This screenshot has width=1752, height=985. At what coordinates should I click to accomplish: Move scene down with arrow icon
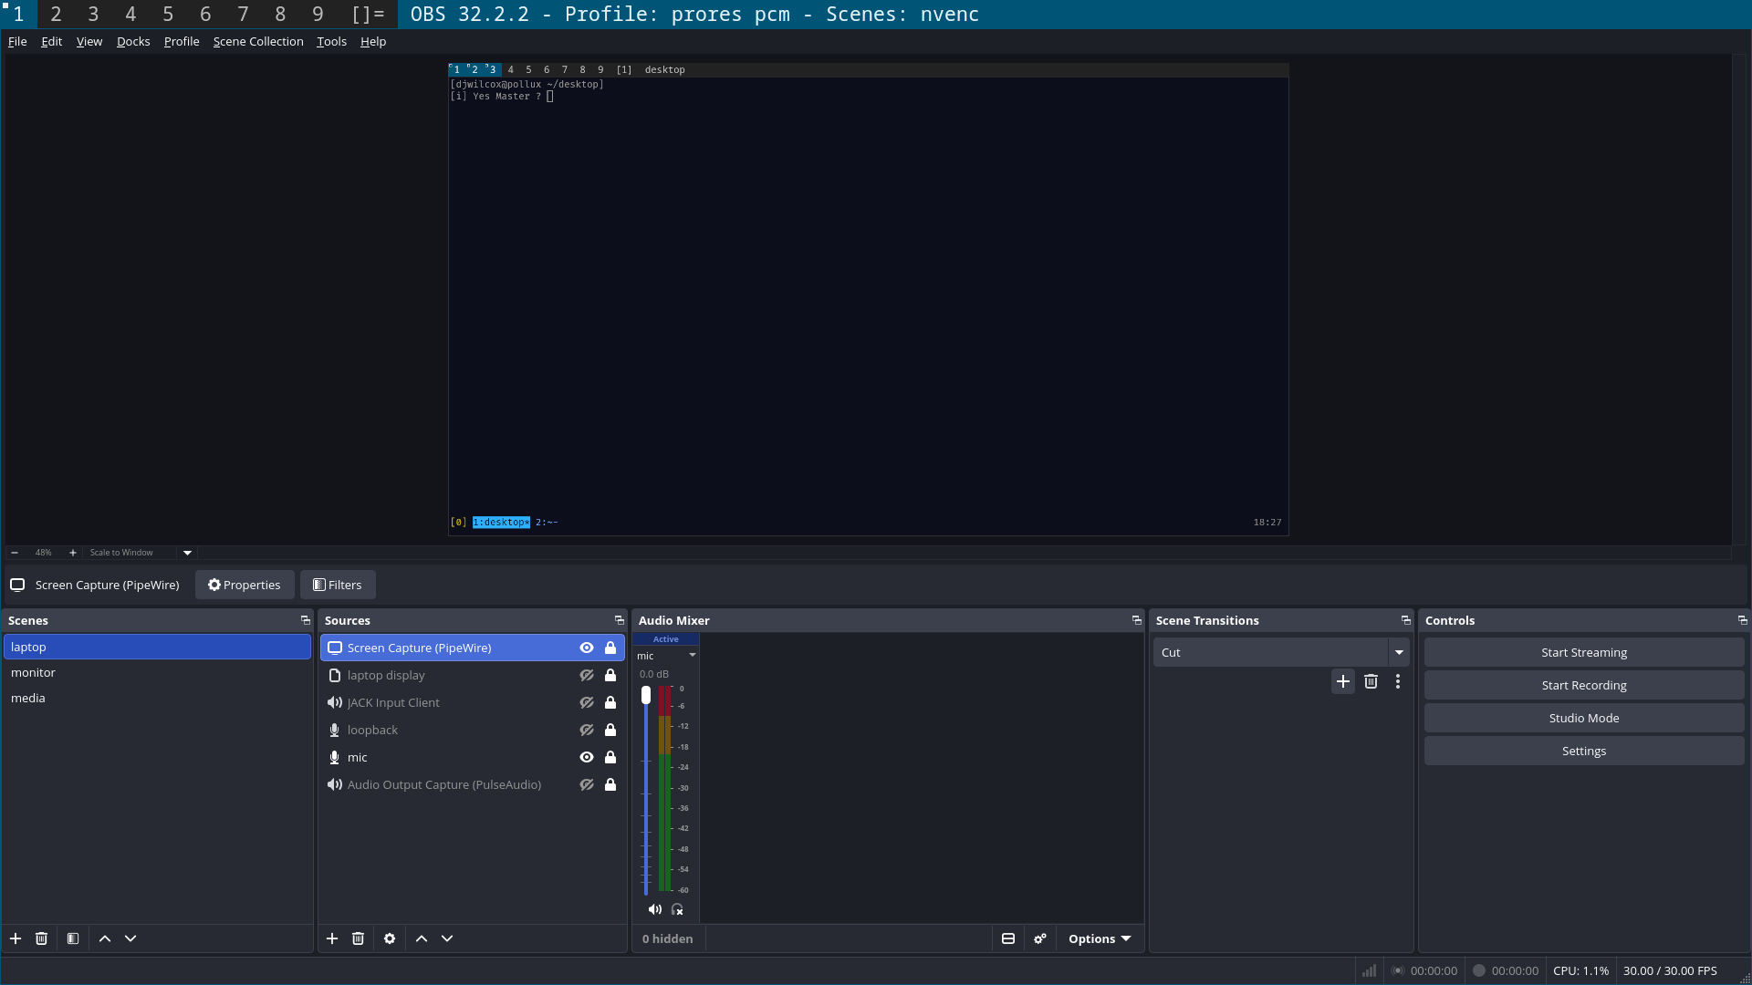130,938
